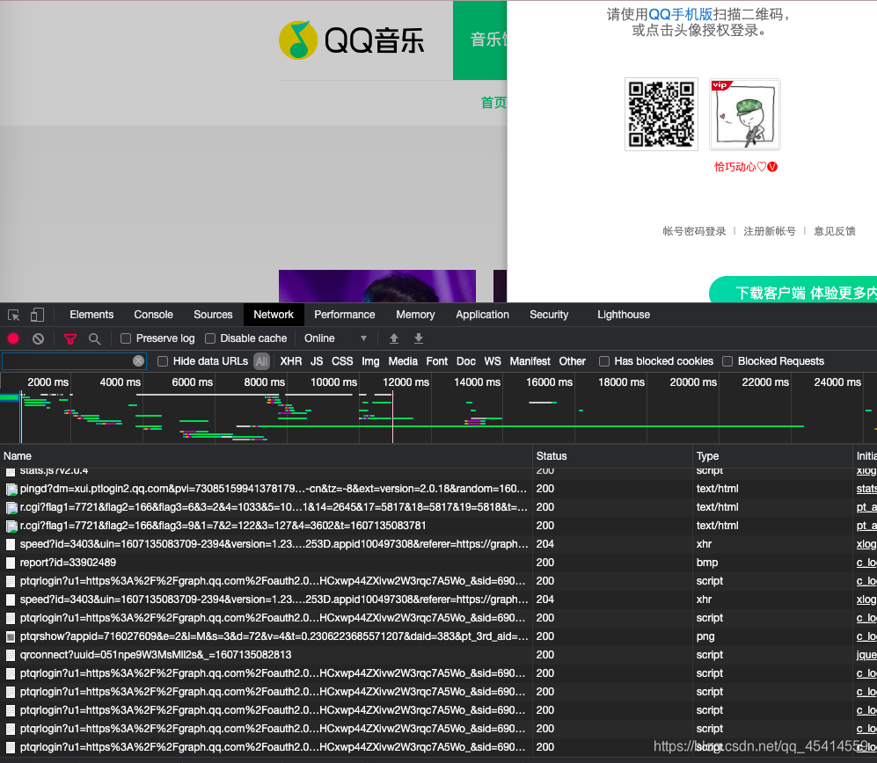Select the Network tab
The image size is (877, 763).
click(274, 315)
